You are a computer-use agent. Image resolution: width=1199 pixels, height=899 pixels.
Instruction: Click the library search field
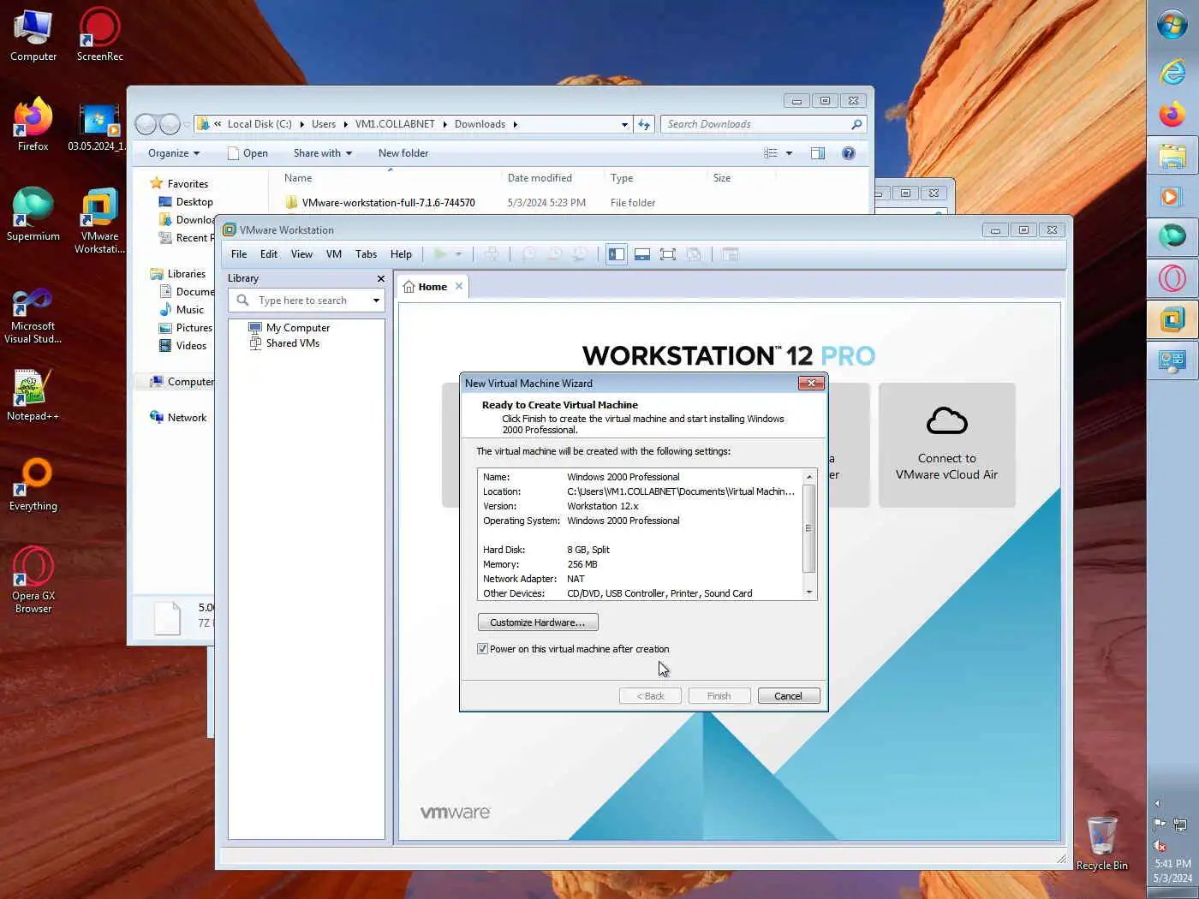(x=301, y=301)
